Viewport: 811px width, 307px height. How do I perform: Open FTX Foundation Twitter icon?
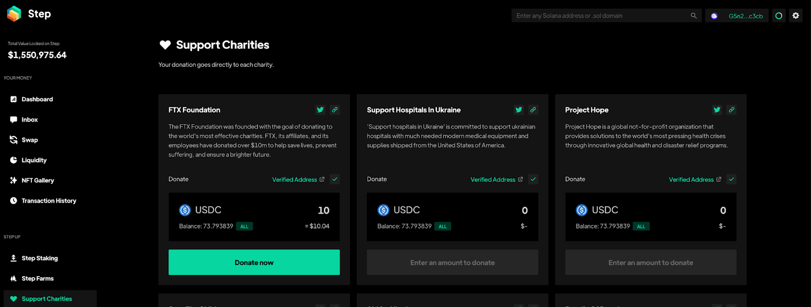click(x=320, y=109)
